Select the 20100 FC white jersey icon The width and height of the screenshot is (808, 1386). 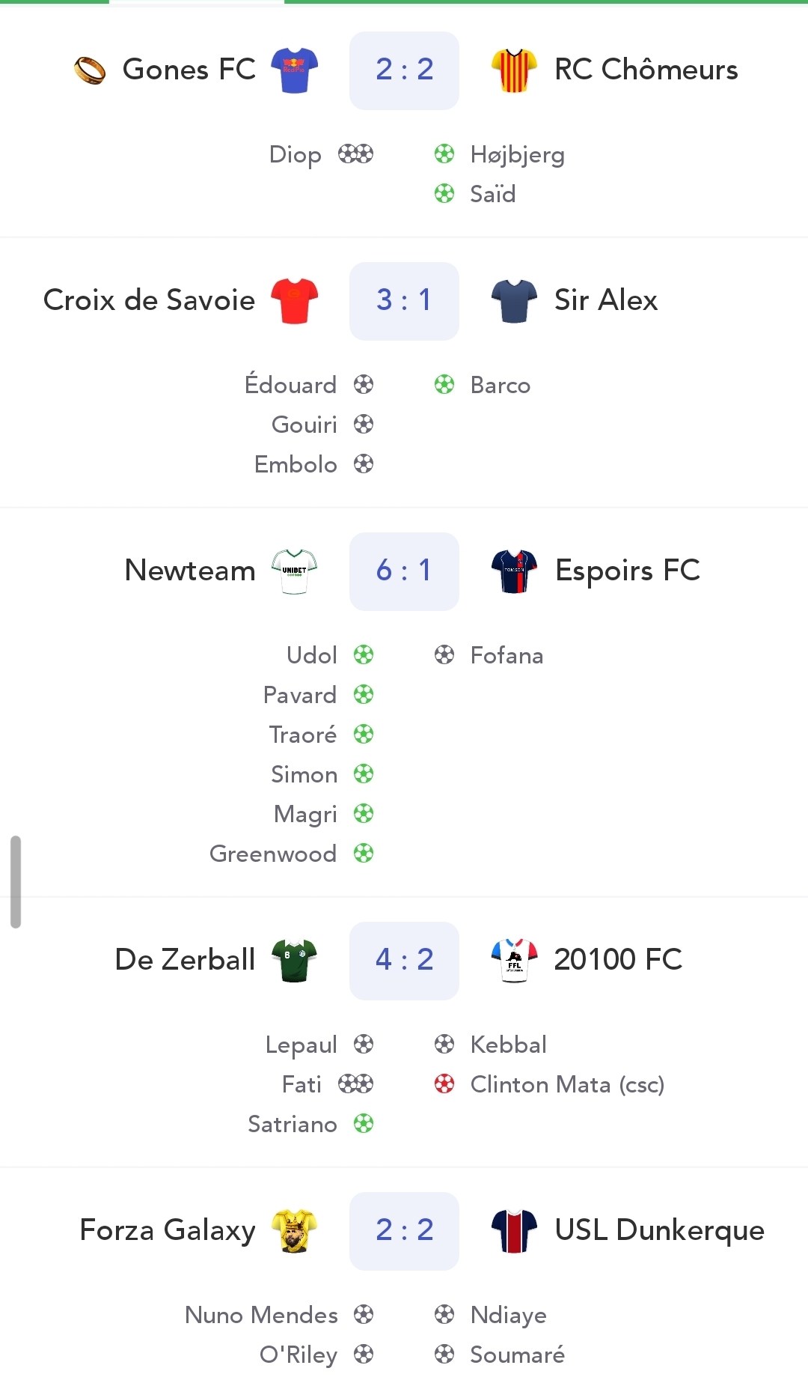coord(514,960)
